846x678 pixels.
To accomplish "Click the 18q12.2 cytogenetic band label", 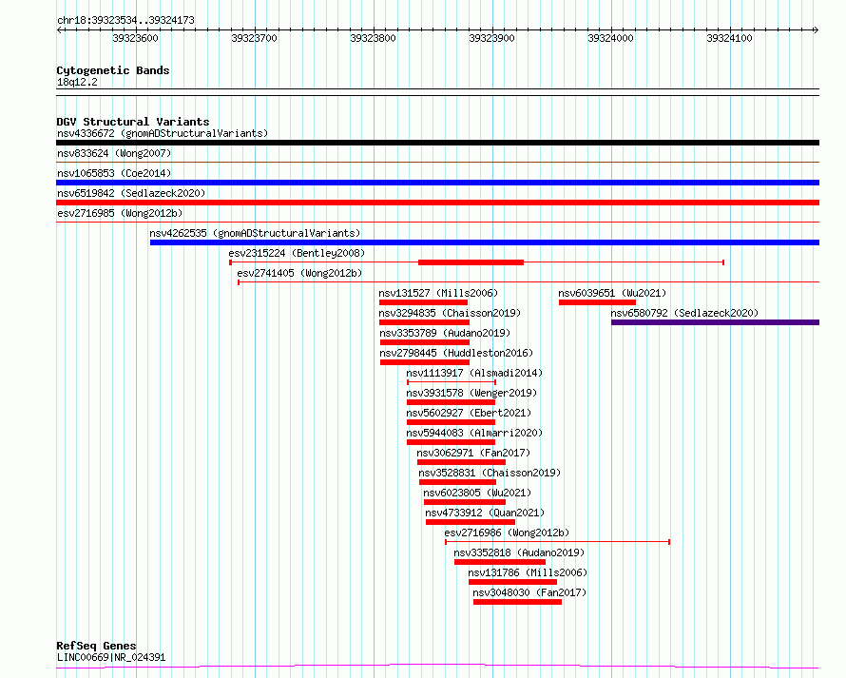I will point(77,82).
